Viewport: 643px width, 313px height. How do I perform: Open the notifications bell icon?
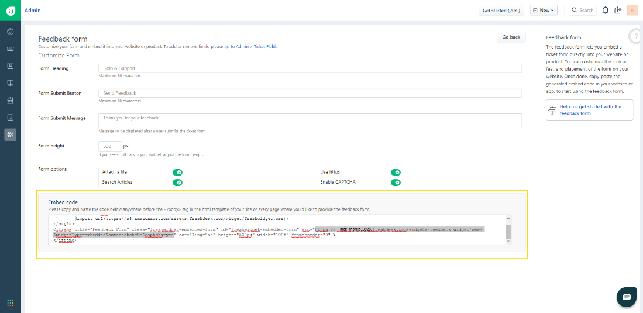[605, 11]
